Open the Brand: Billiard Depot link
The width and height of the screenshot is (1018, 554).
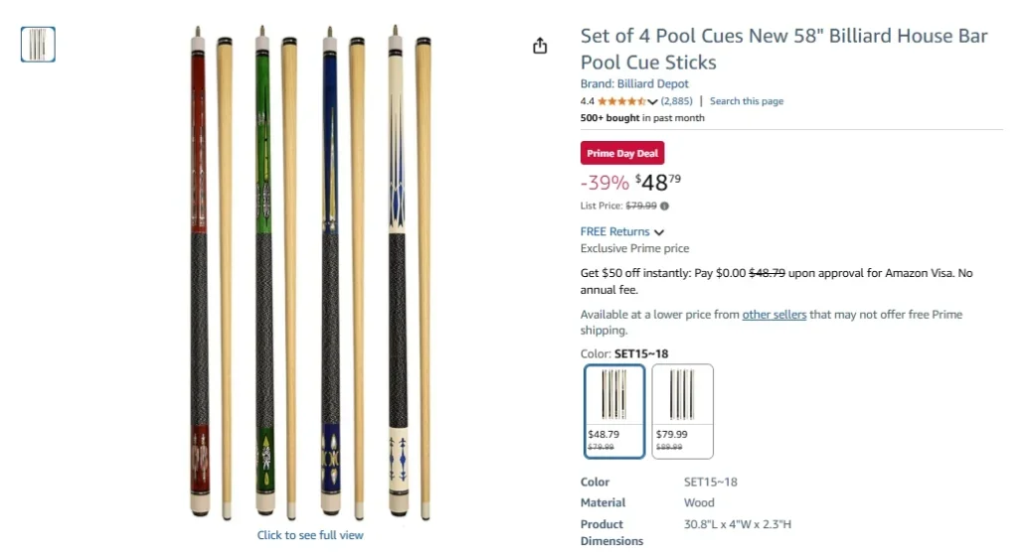point(634,84)
